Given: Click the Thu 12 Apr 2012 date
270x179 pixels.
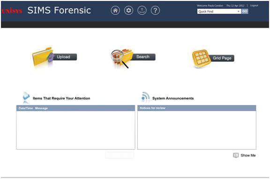Looking at the screenshot, I should (x=235, y=6).
